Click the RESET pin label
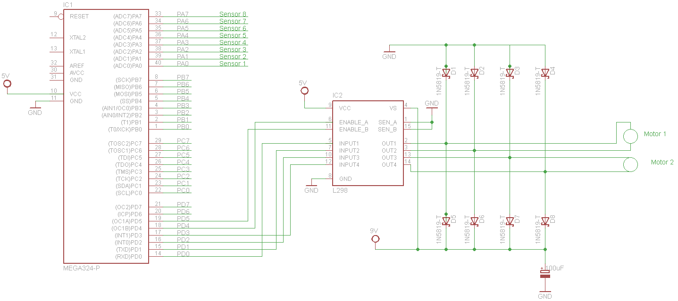The image size is (678, 301). (x=79, y=16)
